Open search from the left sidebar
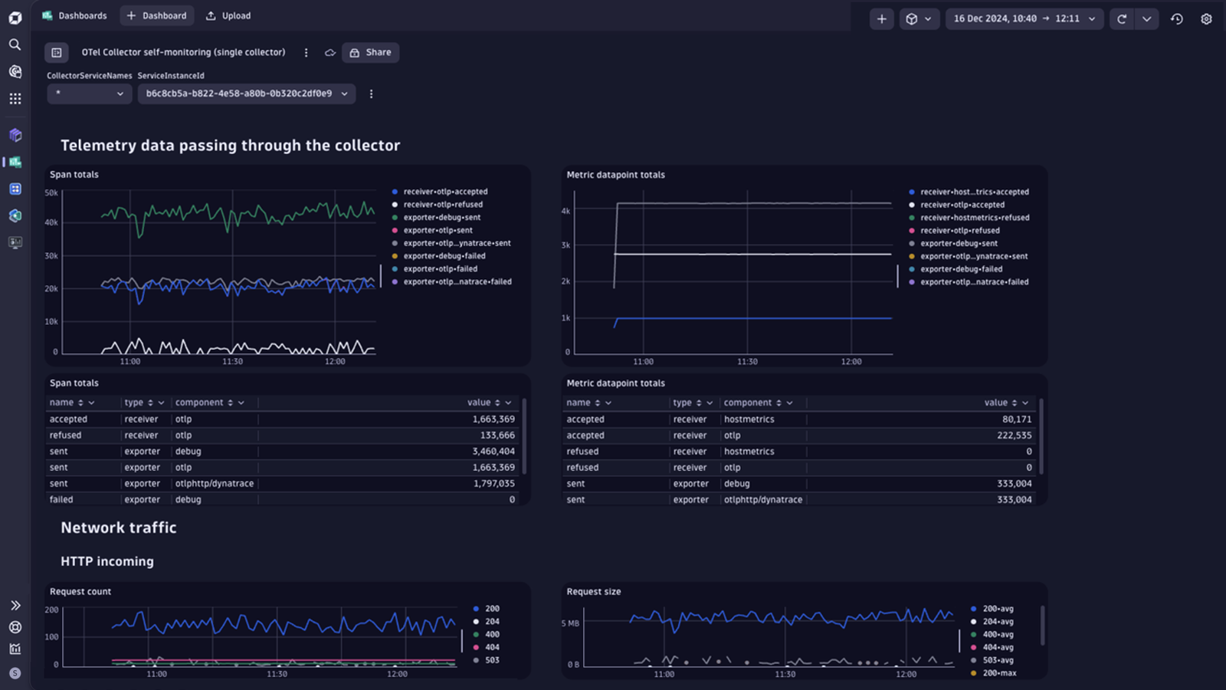1226x690 pixels. (15, 44)
